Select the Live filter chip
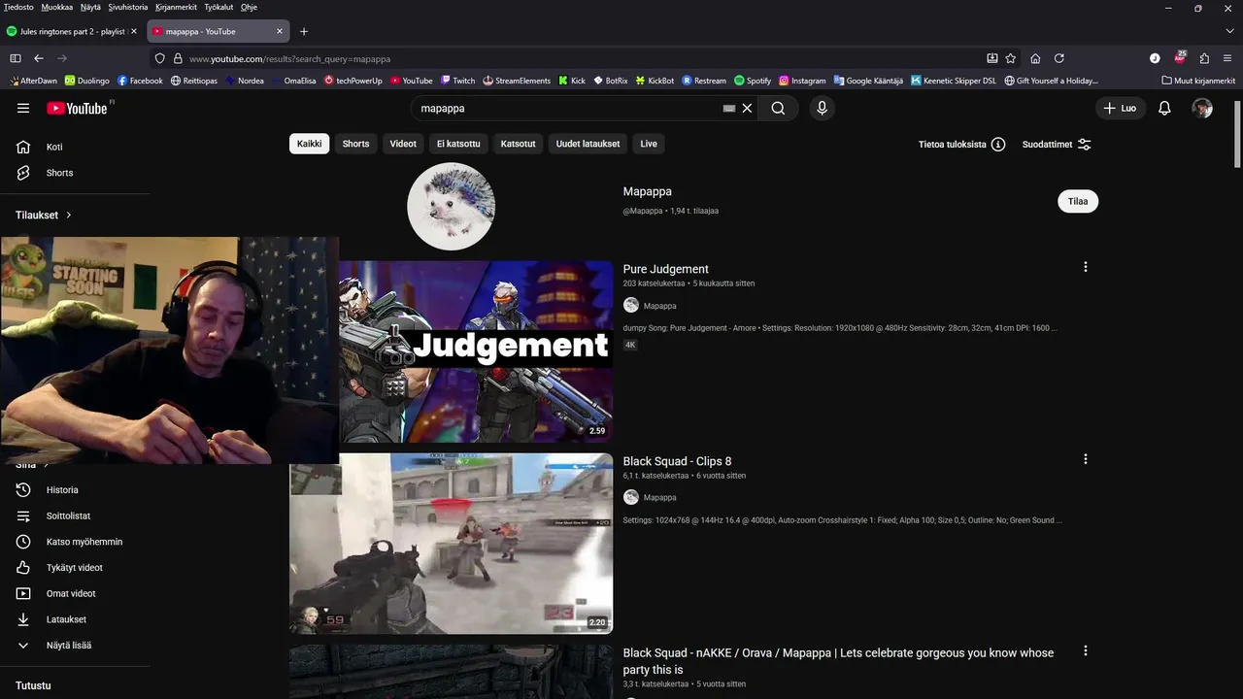This screenshot has height=699, width=1243. (x=649, y=144)
